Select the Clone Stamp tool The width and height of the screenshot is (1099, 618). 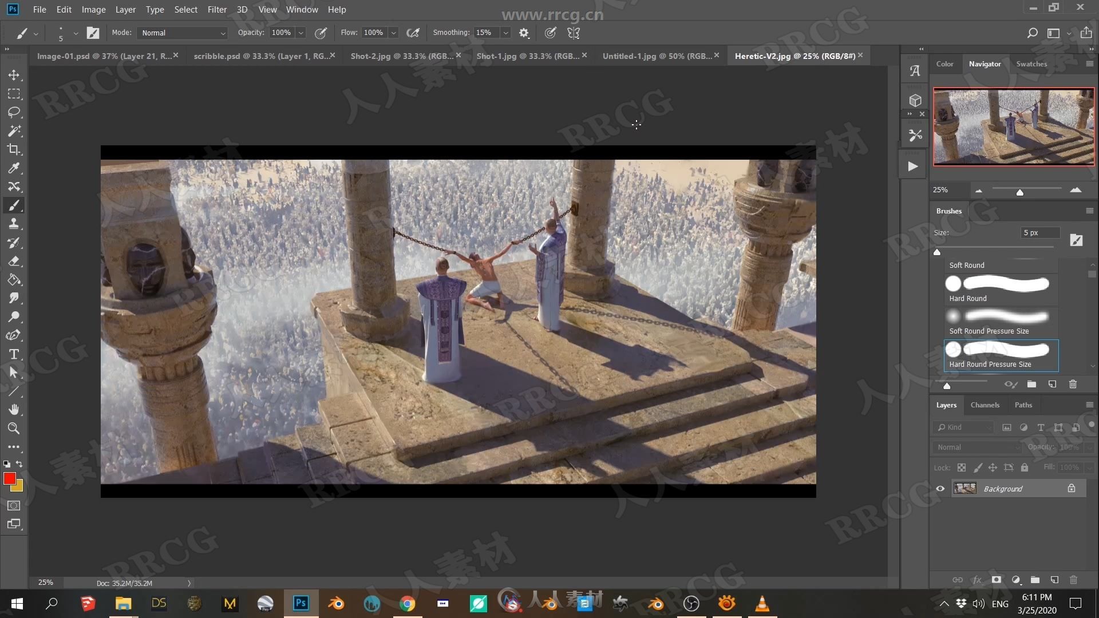(x=14, y=224)
